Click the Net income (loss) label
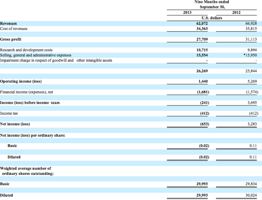The width and height of the screenshot is (262, 200). point(15,124)
